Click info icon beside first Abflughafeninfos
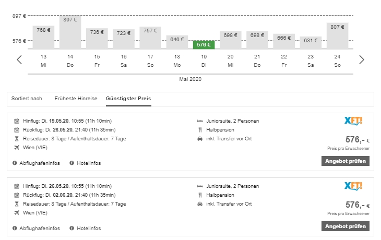381x240 pixels. tap(16, 163)
